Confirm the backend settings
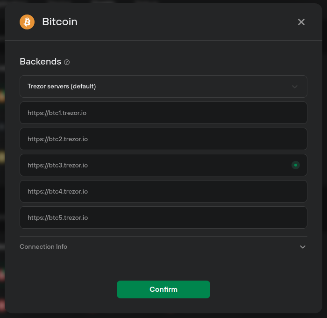This screenshot has width=327, height=318. pyautogui.click(x=163, y=289)
